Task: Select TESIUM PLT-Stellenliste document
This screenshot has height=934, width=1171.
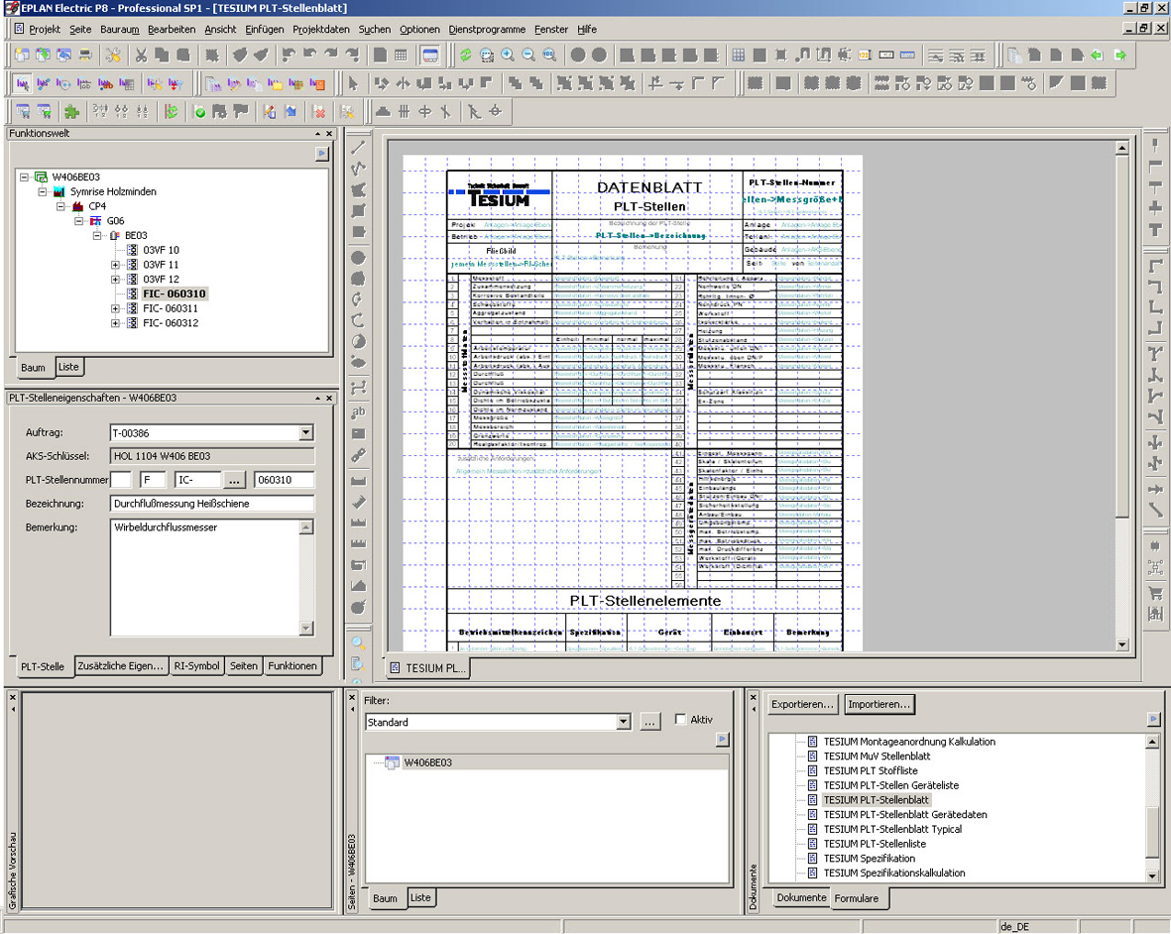Action: [x=875, y=844]
